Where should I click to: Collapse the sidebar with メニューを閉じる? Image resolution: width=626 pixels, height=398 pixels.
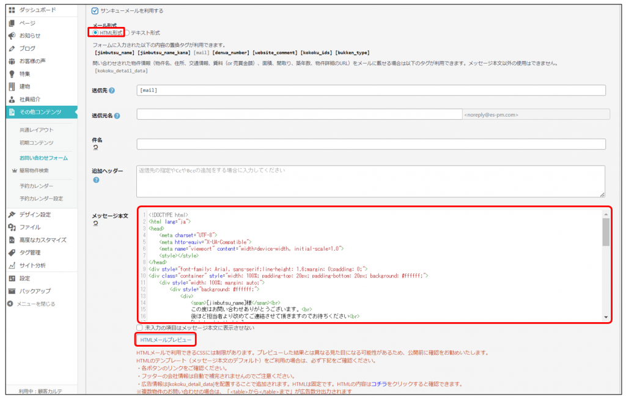point(35,304)
